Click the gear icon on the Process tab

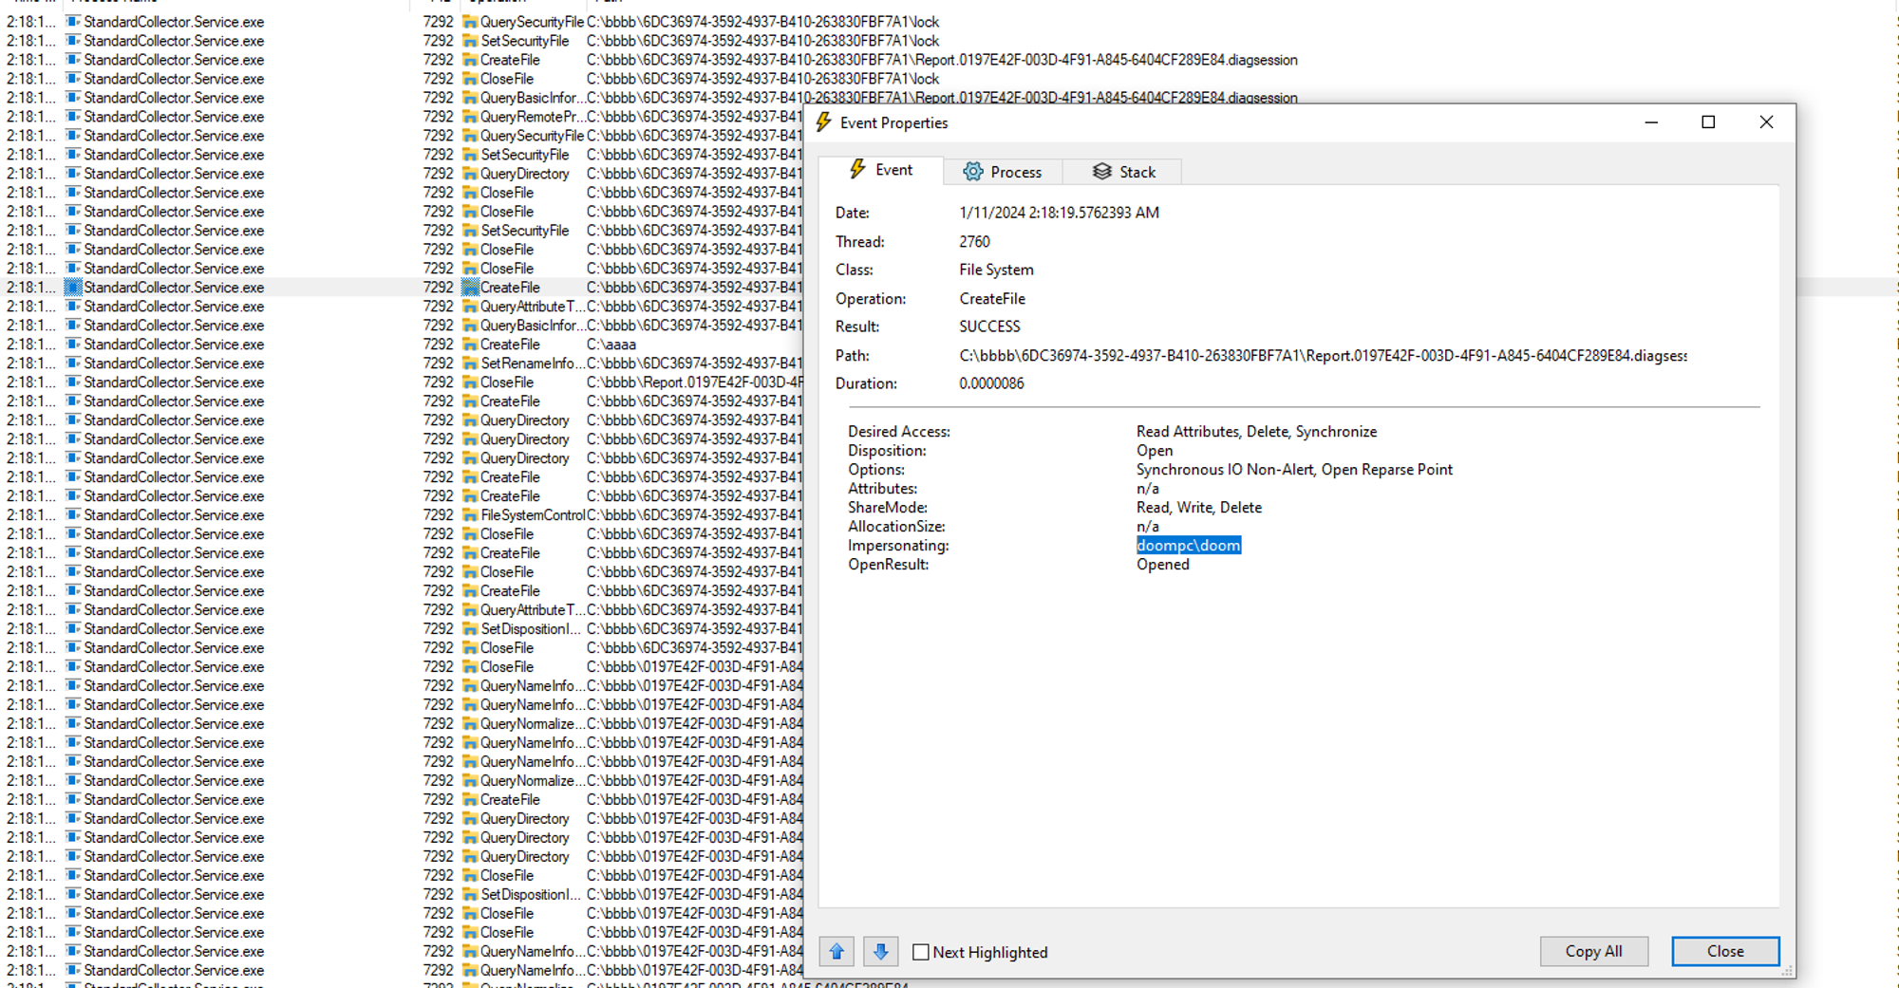(x=972, y=171)
